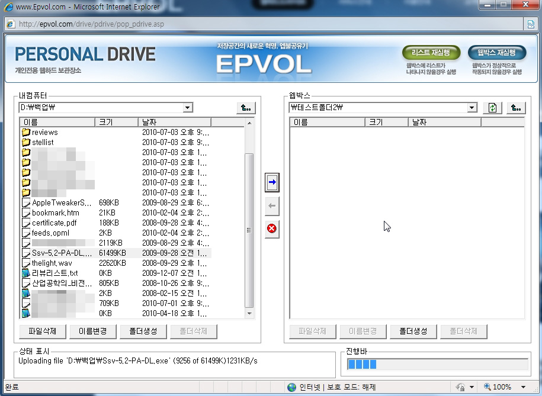Click the zoom magnifier icon in status bar

488,387
